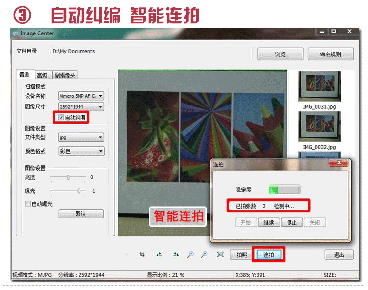Image resolution: width=368 pixels, height=290 pixels.
Task: Select the crop tool icon
Action: pos(142,254)
